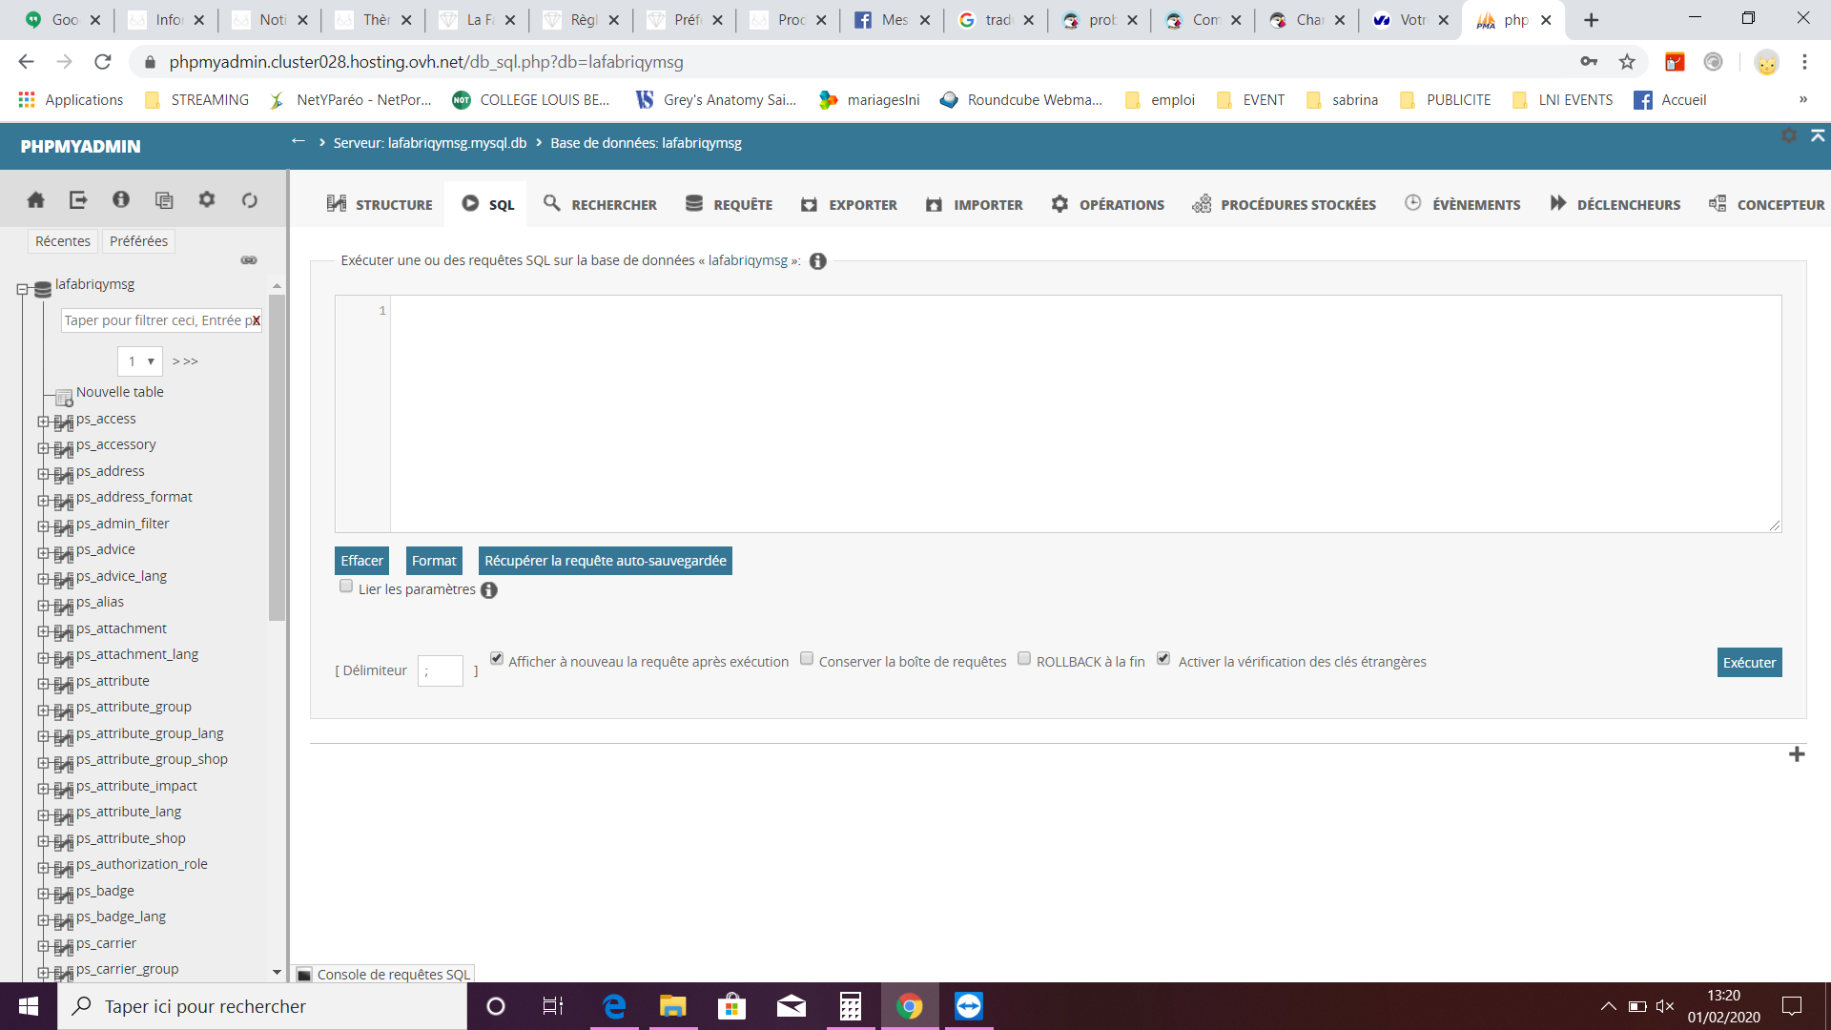Screen dimensions: 1831x1030
Task: Open the Opérations tab
Action: pyautogui.click(x=1107, y=204)
